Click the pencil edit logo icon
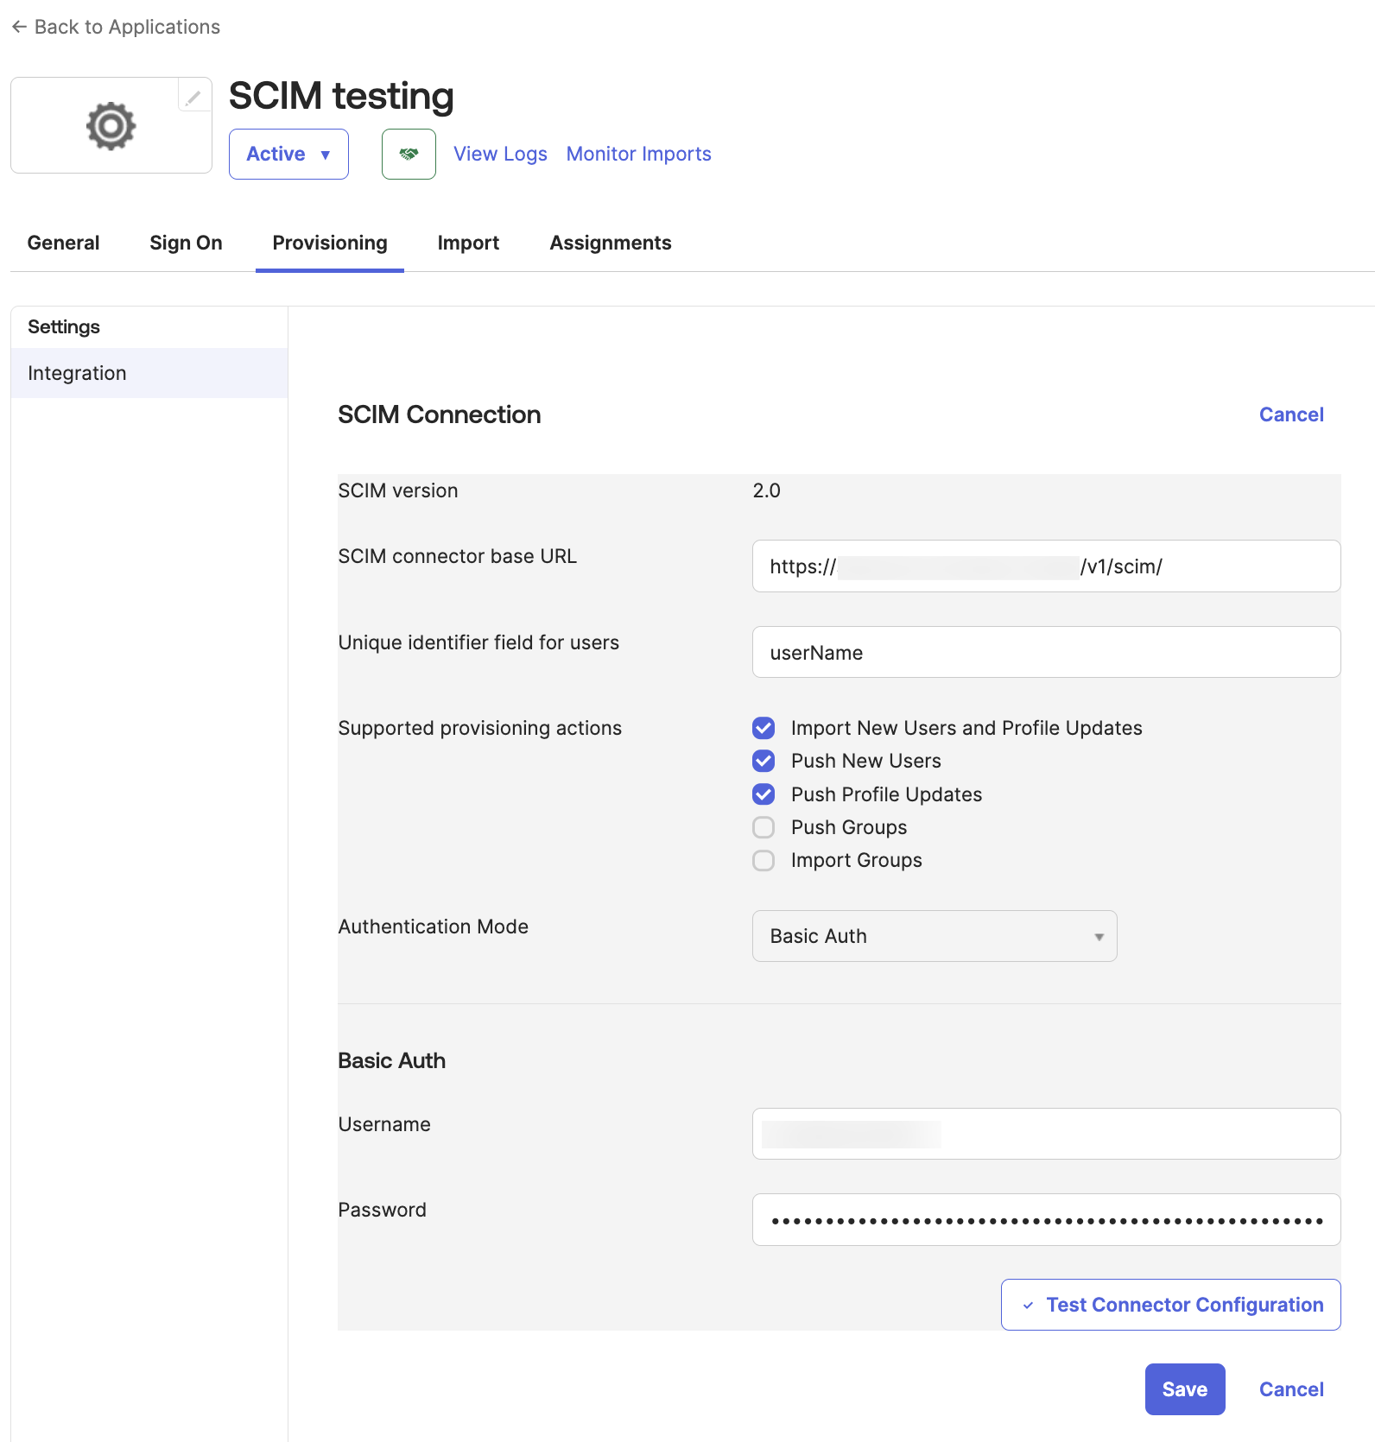Screen dimensions: 1375x1442 [193, 97]
